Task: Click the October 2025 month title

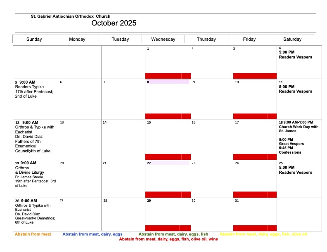Action: (114, 23)
